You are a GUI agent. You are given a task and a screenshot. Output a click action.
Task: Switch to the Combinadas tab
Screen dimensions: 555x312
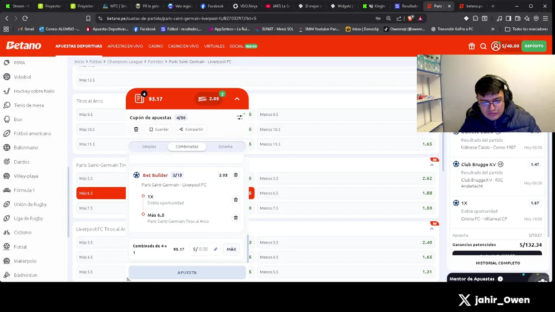pyautogui.click(x=187, y=146)
